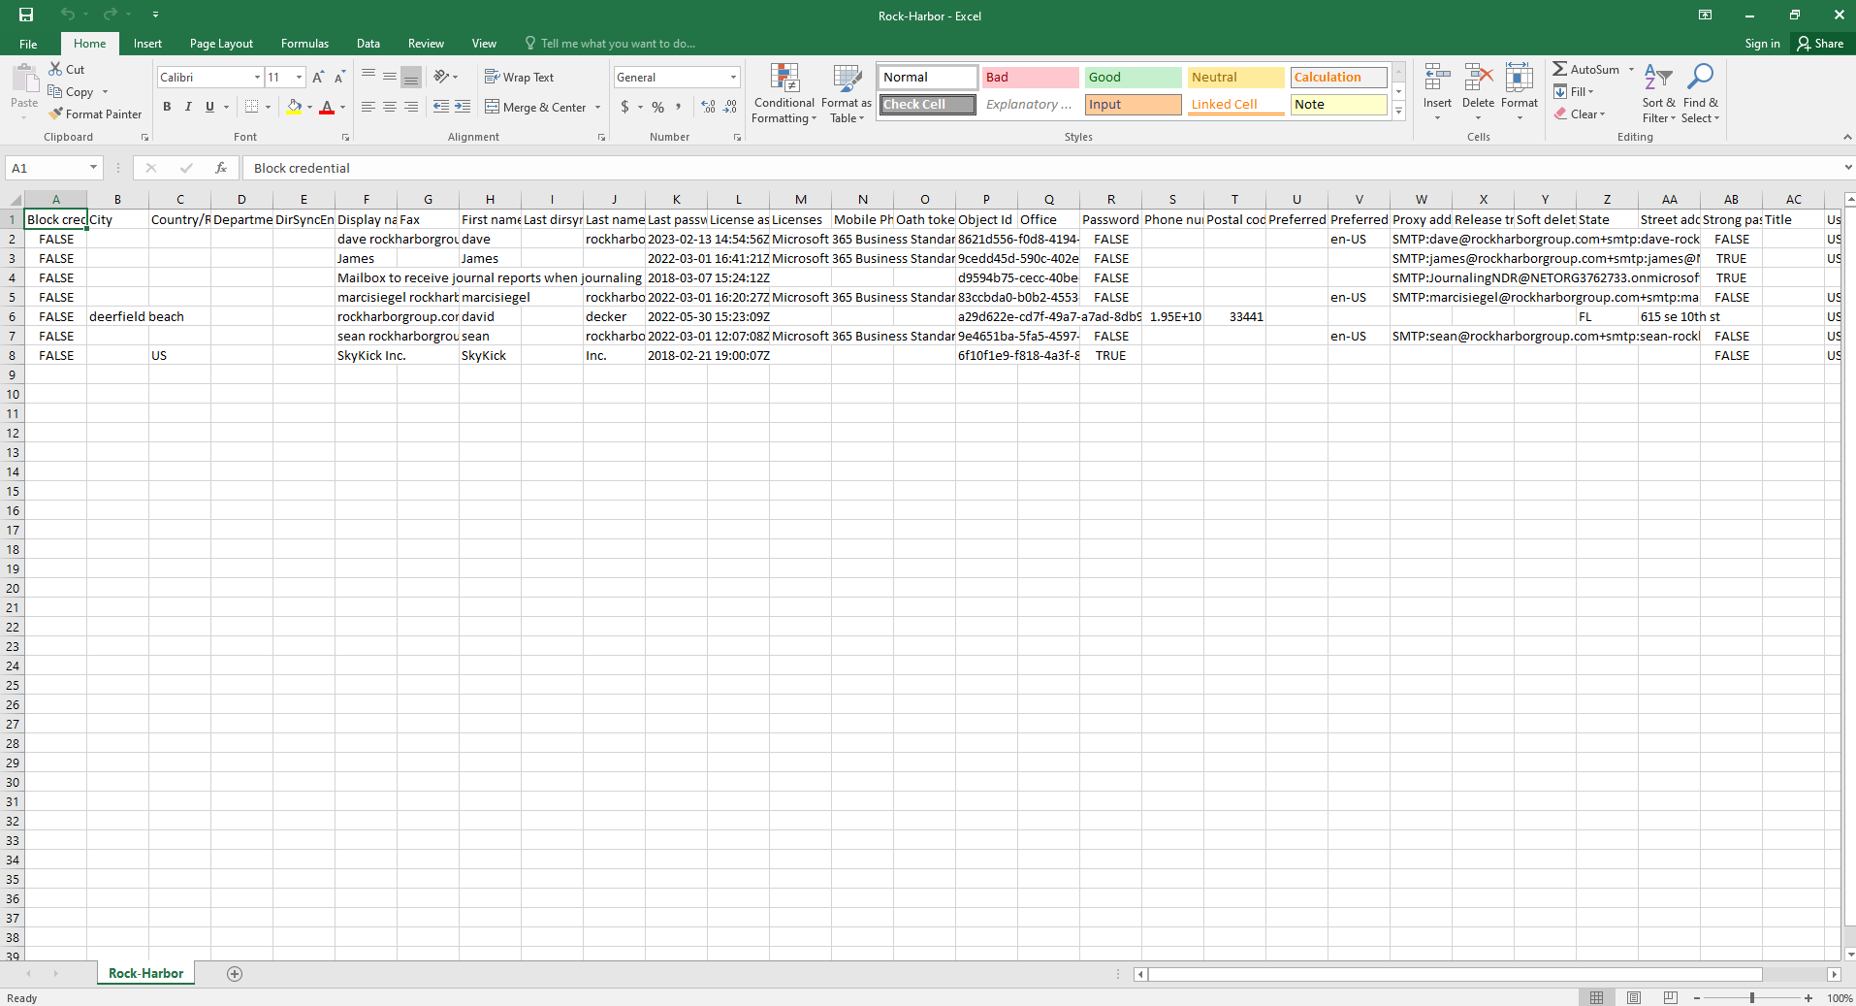Viewport: 1856px width, 1006px height.
Task: Click the AutoSum sigma icon
Action: (x=1559, y=69)
